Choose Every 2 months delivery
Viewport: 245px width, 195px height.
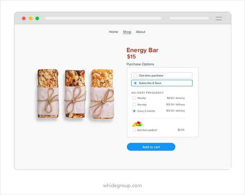point(134,111)
